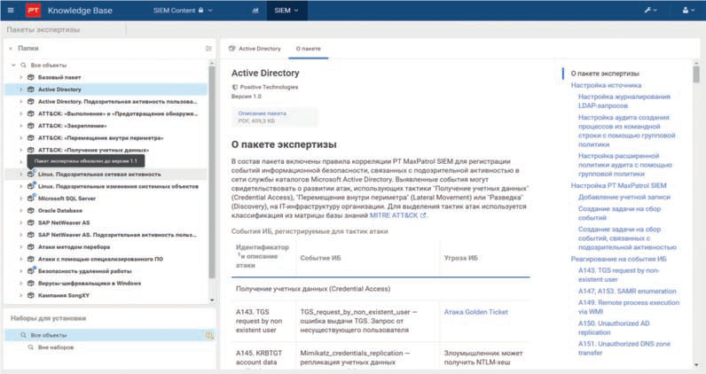
Task: Click package icon of ATT&CK «Закрепление»
Action: (31, 126)
